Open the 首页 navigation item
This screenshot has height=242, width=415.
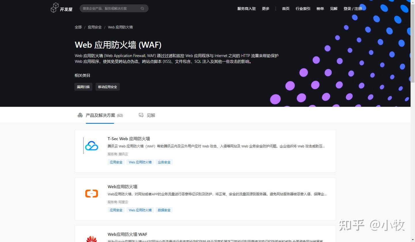point(286,9)
